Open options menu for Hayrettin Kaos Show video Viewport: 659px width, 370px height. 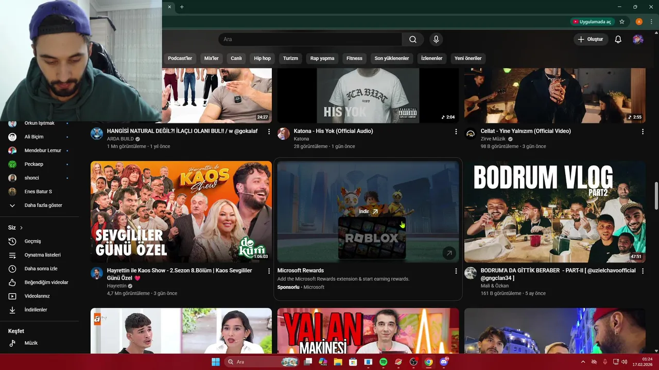[x=269, y=271]
